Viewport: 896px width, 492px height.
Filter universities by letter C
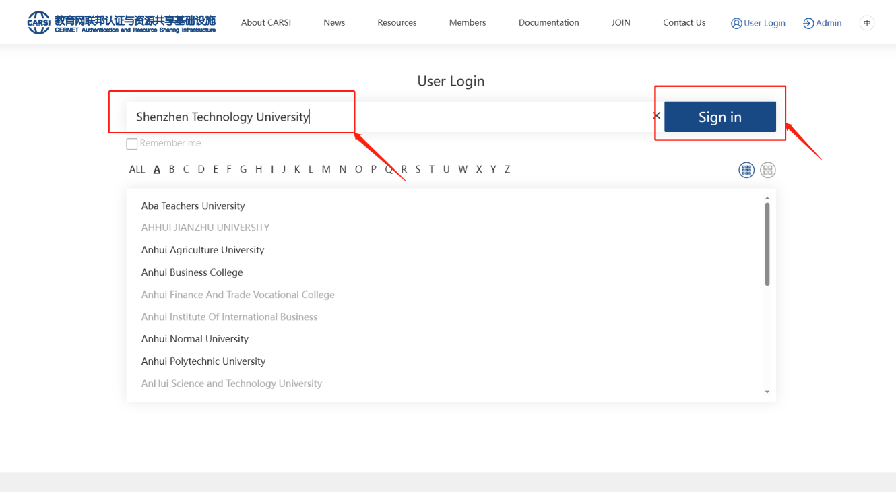[x=186, y=169]
